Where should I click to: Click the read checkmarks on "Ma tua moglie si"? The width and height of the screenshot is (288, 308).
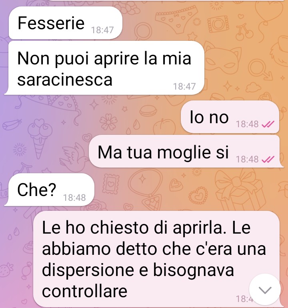(268, 160)
